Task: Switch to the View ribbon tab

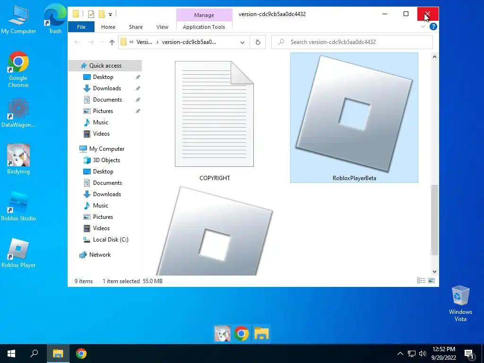Action: coord(163,27)
